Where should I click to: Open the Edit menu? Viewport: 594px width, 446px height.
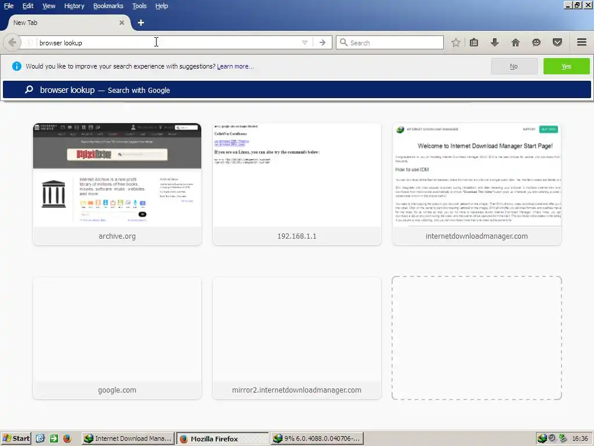pos(28,6)
